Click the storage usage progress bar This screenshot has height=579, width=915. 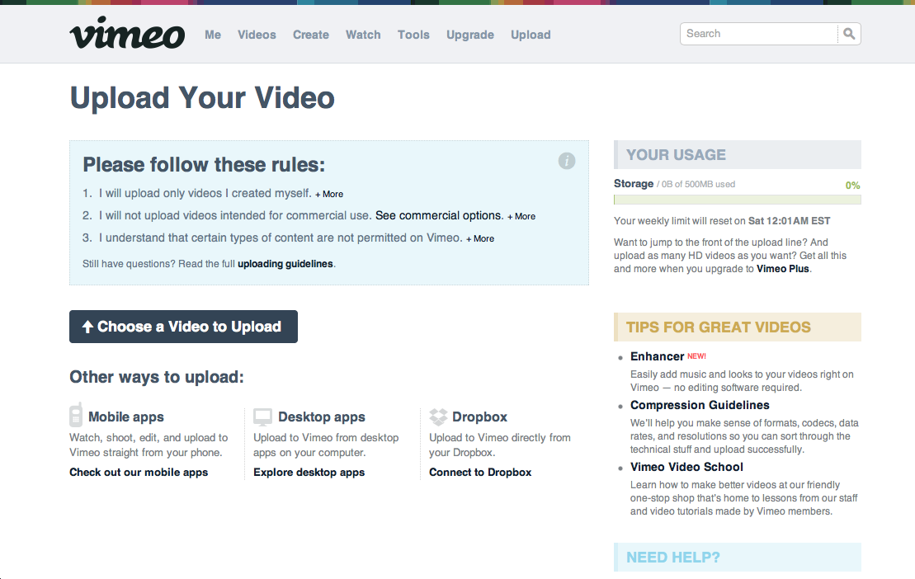point(737,200)
